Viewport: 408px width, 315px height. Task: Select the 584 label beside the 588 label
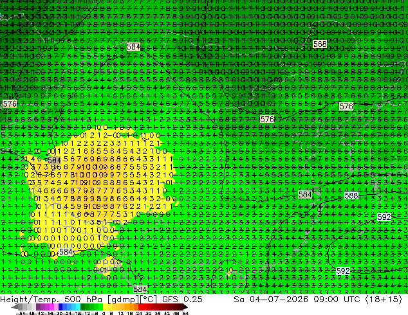[x=305, y=194]
